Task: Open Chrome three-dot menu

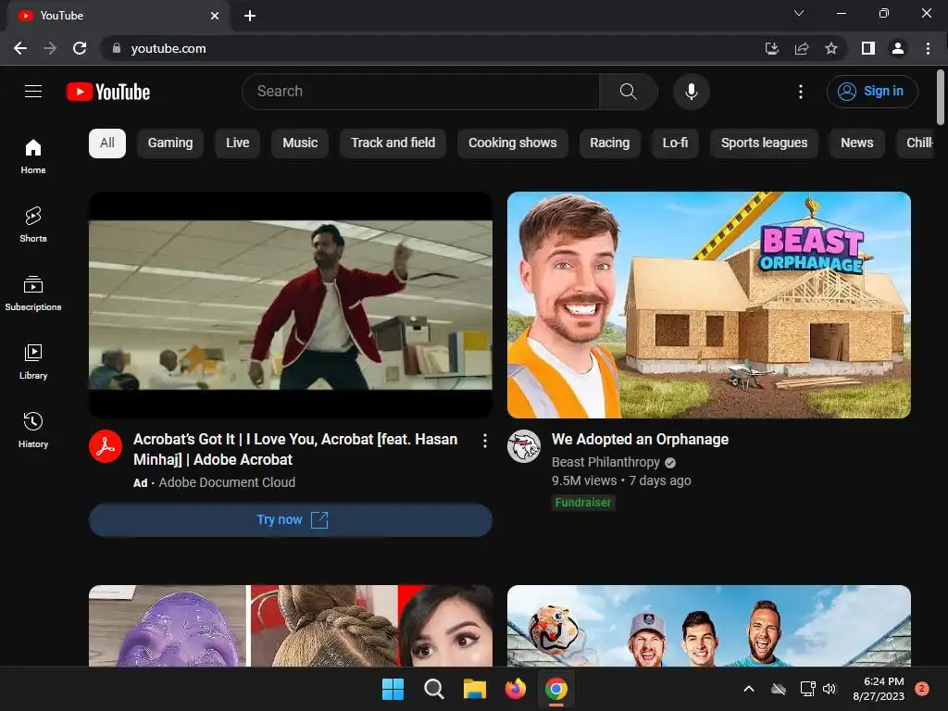Action: pyautogui.click(x=928, y=48)
